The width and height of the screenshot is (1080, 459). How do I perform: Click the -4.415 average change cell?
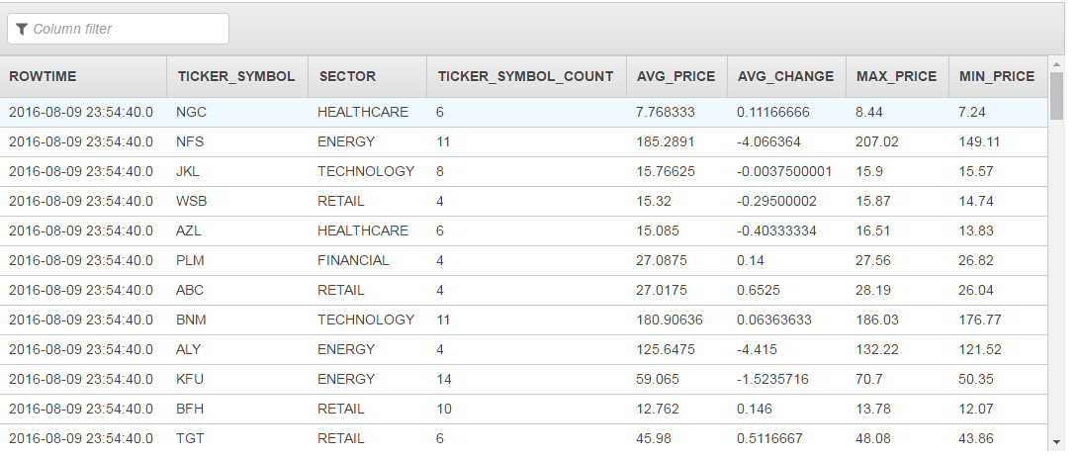pos(758,349)
